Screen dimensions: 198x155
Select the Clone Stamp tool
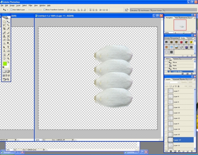click(x=4, y=36)
